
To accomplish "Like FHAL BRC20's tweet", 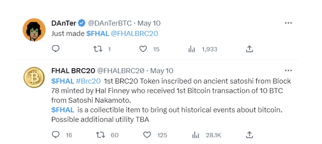I will point(147,135).
